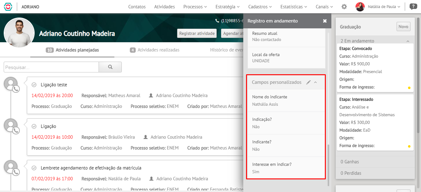Edit Campos personalizados with pencil icon
This screenshot has height=192, width=421.
(308, 82)
